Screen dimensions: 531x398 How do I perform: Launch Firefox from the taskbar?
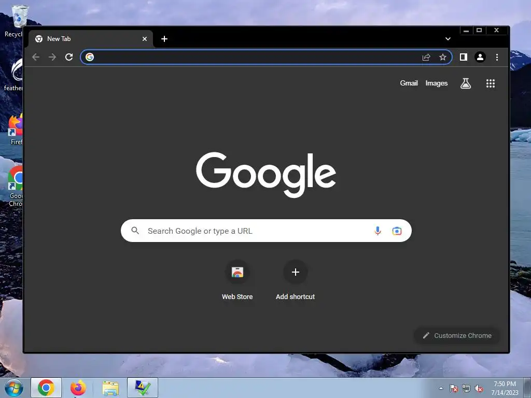click(x=78, y=388)
